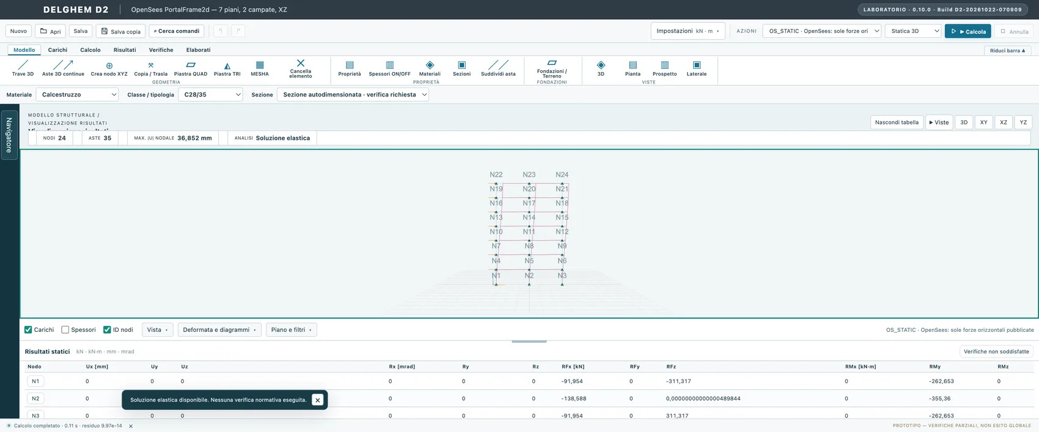This screenshot has width=1039, height=432.
Task: Select node N3 in results table
Action: tap(35, 416)
